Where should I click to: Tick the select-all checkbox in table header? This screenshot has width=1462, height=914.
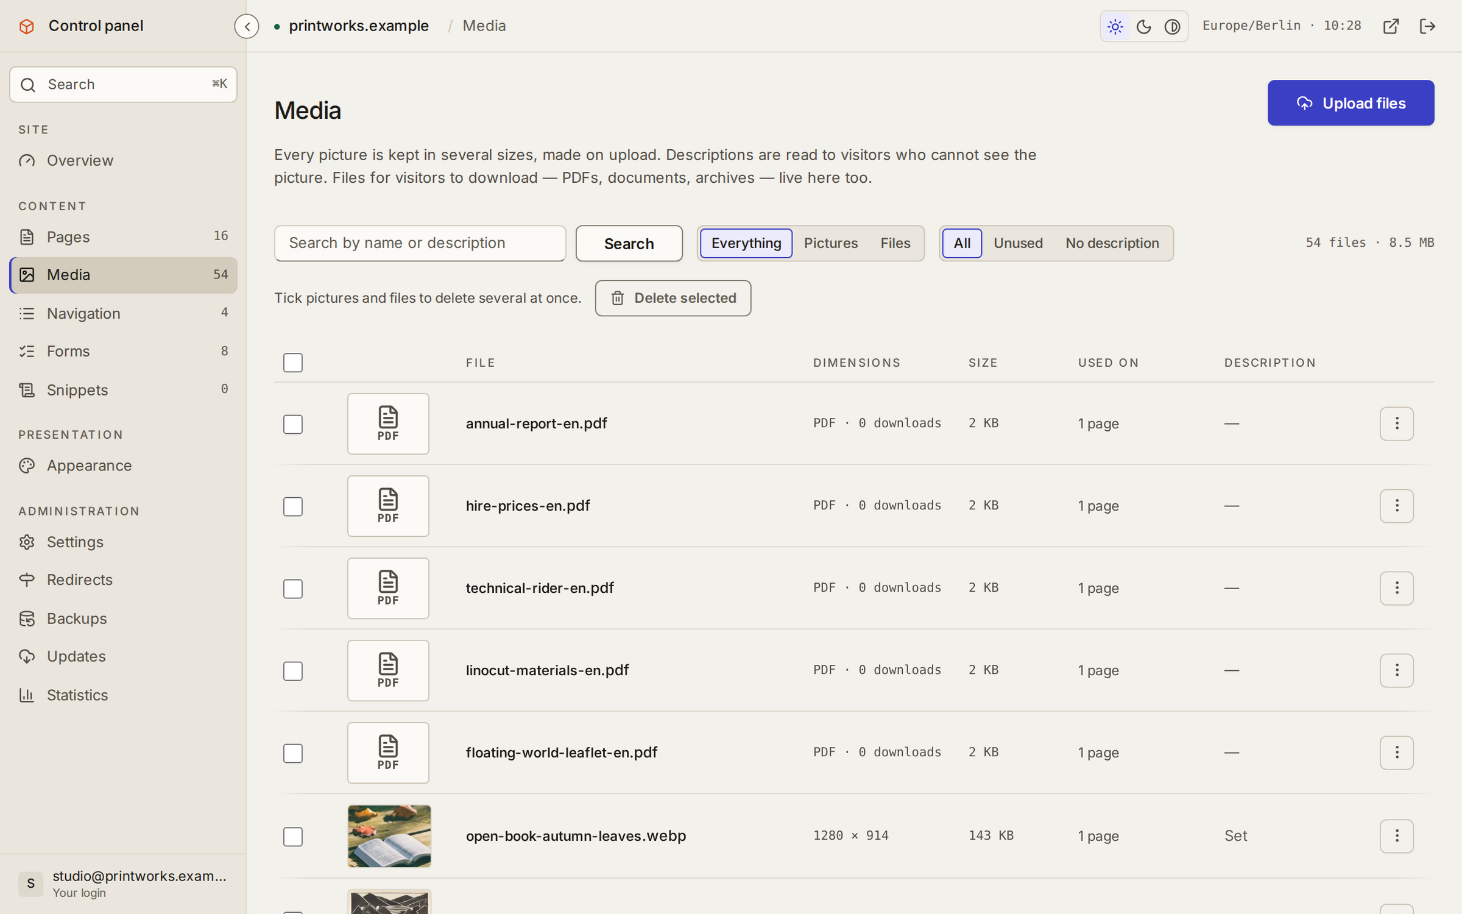point(293,363)
